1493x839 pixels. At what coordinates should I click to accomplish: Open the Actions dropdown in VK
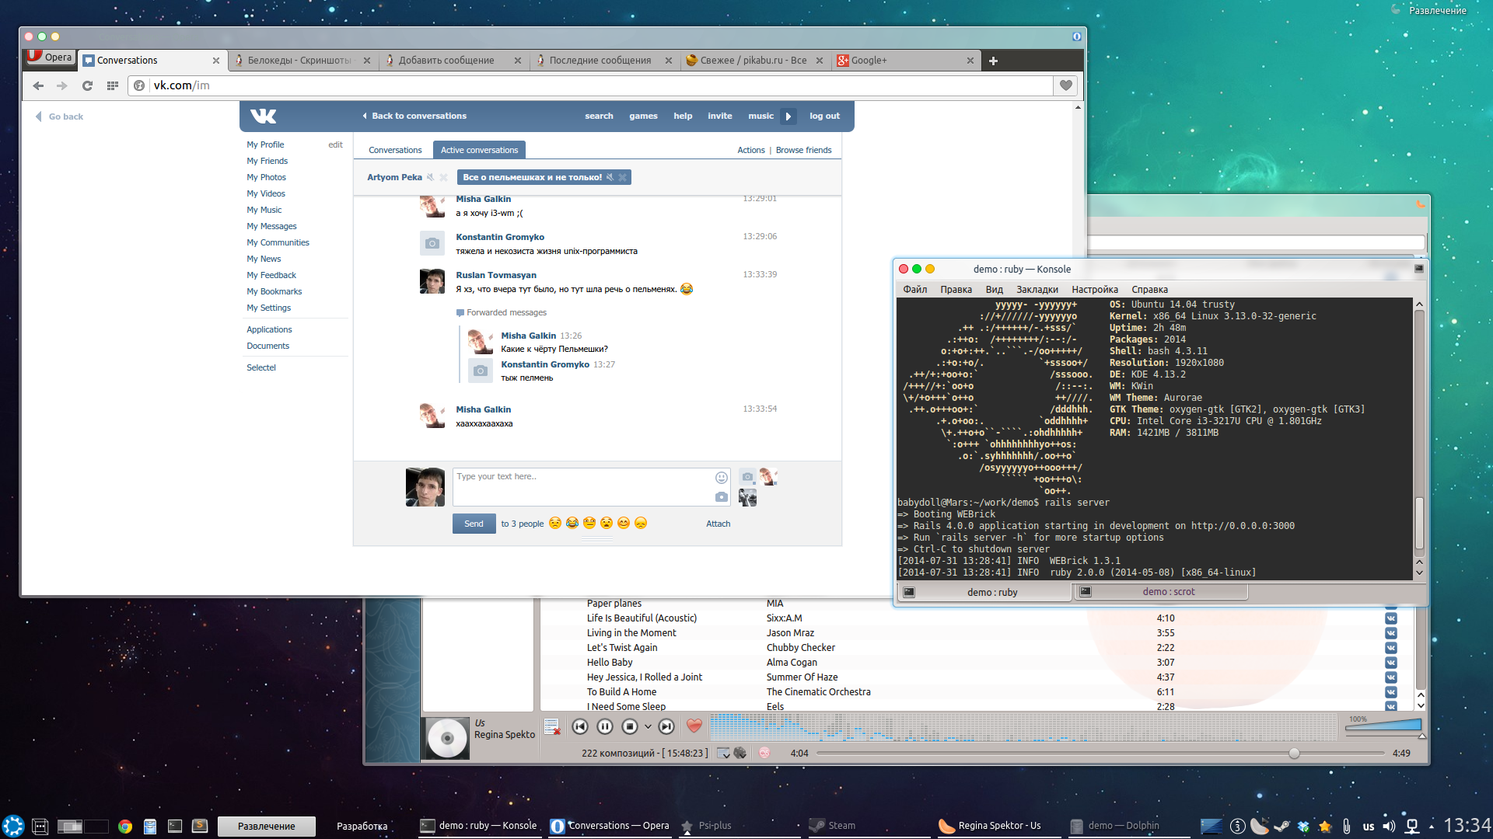coord(751,150)
